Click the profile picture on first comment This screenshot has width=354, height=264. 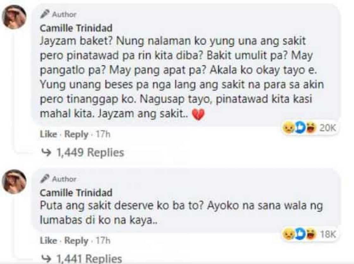[14, 17]
